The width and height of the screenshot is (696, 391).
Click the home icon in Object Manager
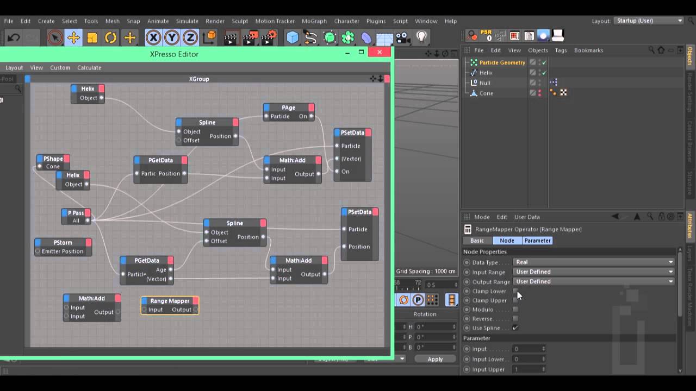click(x=661, y=50)
